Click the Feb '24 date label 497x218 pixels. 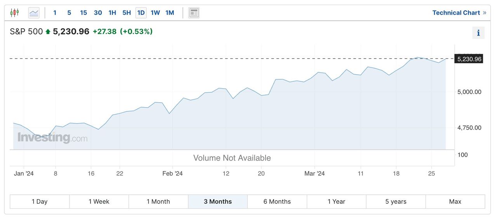coord(172,173)
